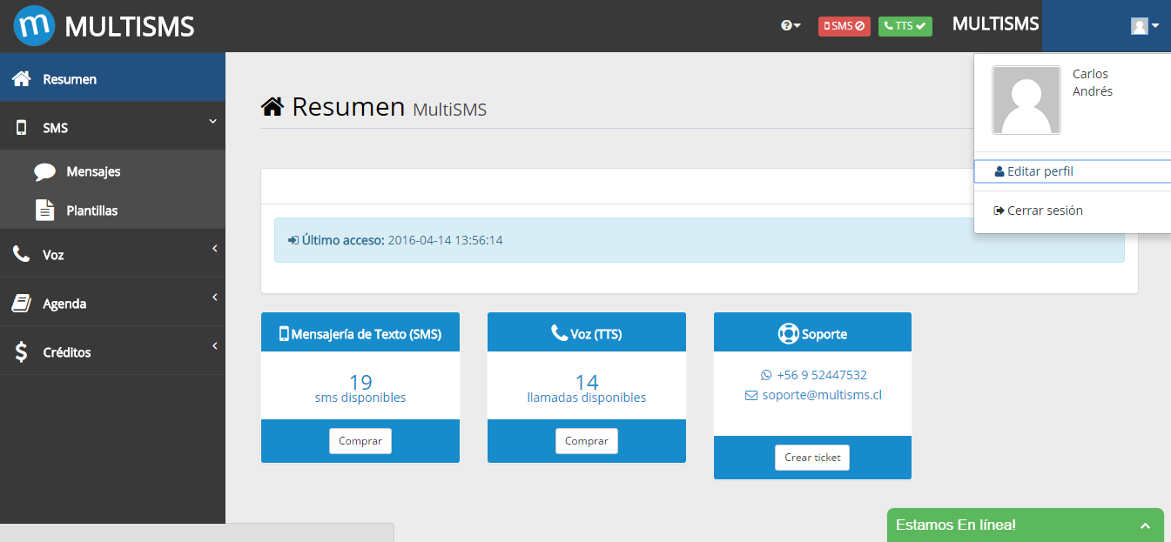Image resolution: width=1171 pixels, height=542 pixels.
Task: Click the MULTISMS brand title in header
Action: tap(130, 27)
